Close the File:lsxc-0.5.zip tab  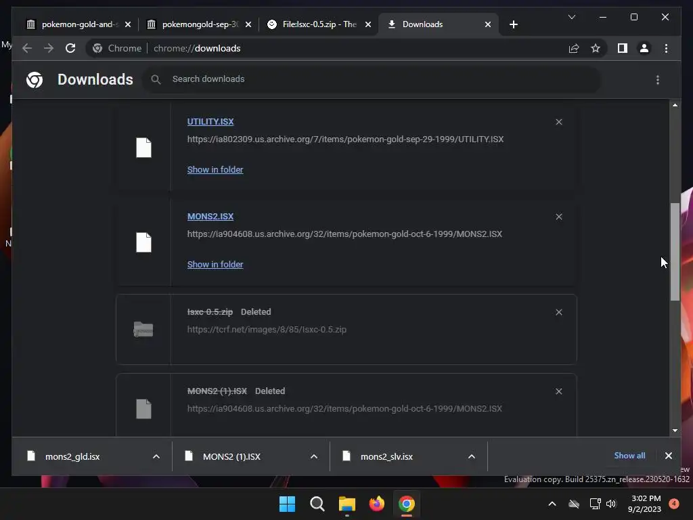pos(367,24)
